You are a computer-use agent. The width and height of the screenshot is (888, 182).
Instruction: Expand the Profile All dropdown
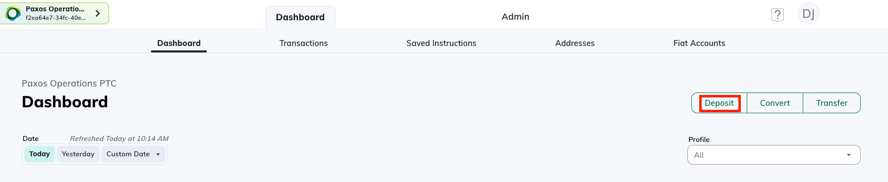[774, 155]
